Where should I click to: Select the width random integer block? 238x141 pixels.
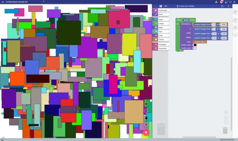210,34
